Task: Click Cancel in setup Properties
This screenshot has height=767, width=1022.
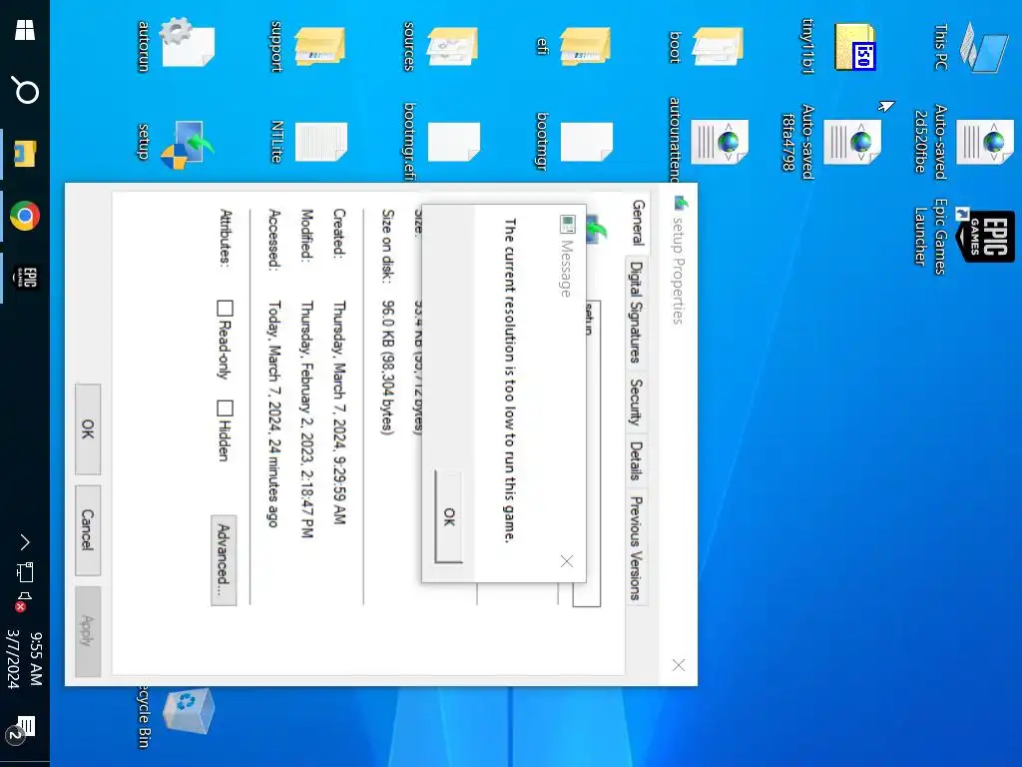Action: point(88,530)
